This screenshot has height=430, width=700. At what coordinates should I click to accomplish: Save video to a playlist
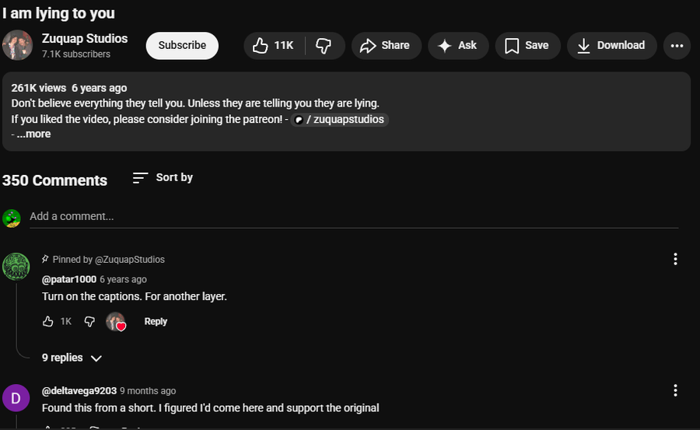527,46
